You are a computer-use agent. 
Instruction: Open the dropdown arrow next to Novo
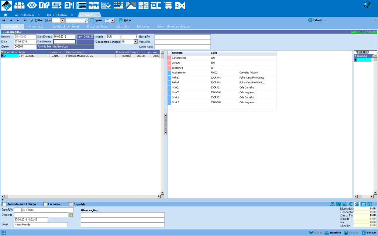coord(112,21)
